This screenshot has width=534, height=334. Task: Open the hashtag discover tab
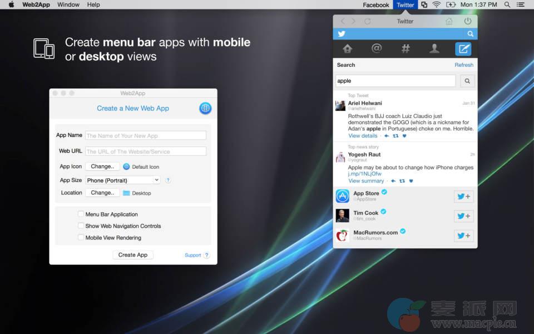click(406, 49)
